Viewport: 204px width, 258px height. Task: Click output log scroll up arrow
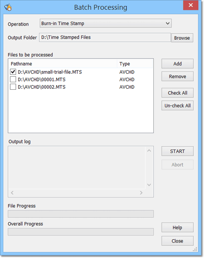pos(149,150)
